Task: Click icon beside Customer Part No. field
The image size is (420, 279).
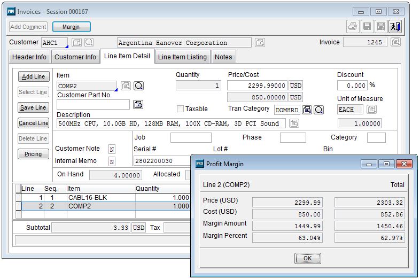Action: click(138, 104)
